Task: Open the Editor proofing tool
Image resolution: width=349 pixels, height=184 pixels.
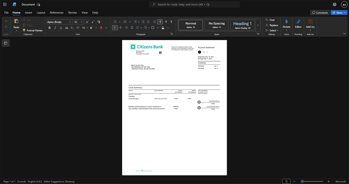Action: (298, 23)
